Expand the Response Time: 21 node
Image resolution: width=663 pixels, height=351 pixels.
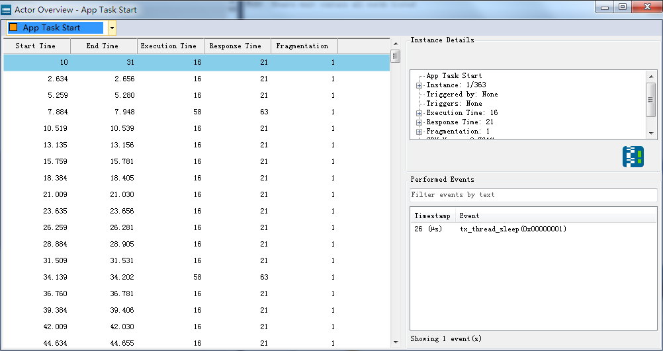point(419,122)
